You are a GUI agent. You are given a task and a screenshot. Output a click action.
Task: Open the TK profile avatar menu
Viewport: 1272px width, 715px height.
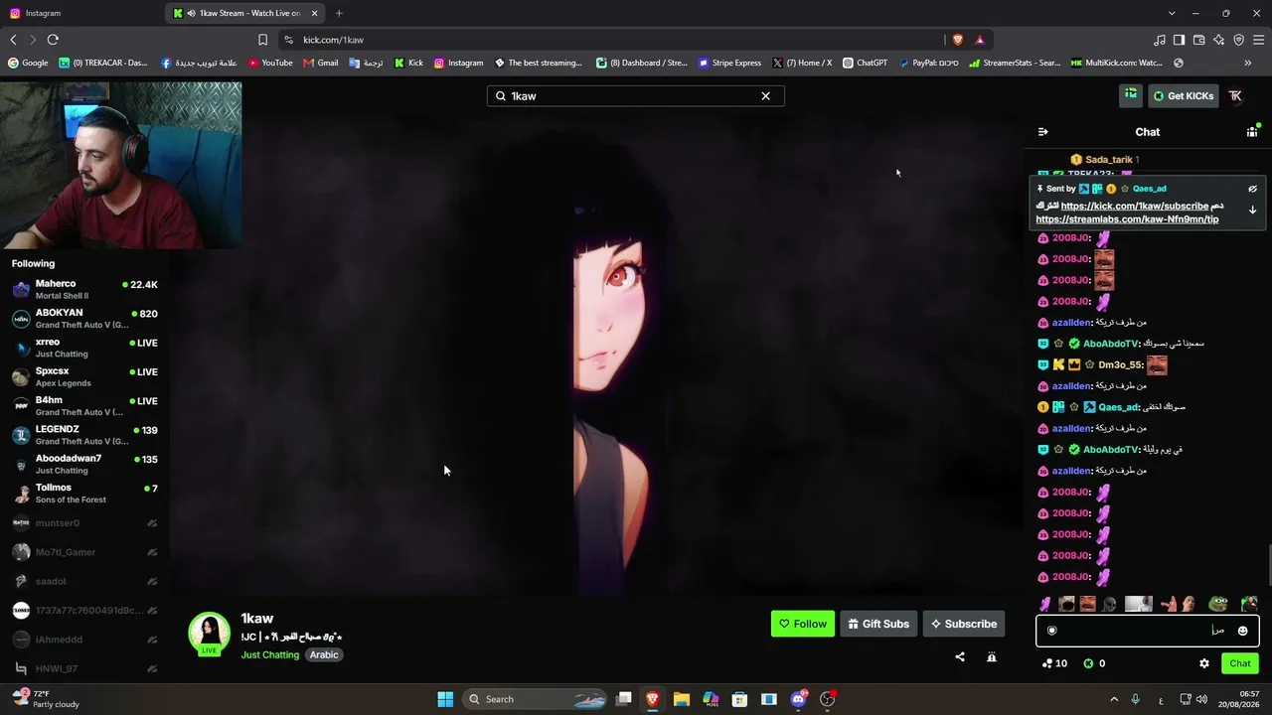1235,96
